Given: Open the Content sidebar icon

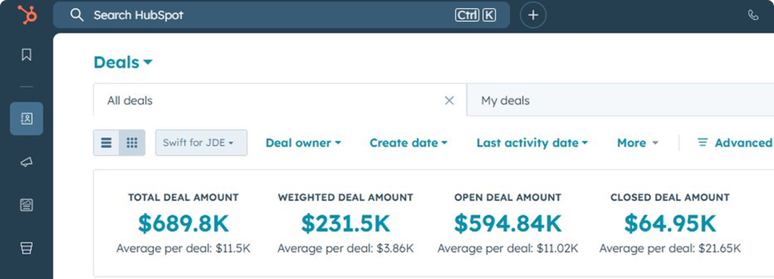Looking at the screenshot, I should (26, 205).
